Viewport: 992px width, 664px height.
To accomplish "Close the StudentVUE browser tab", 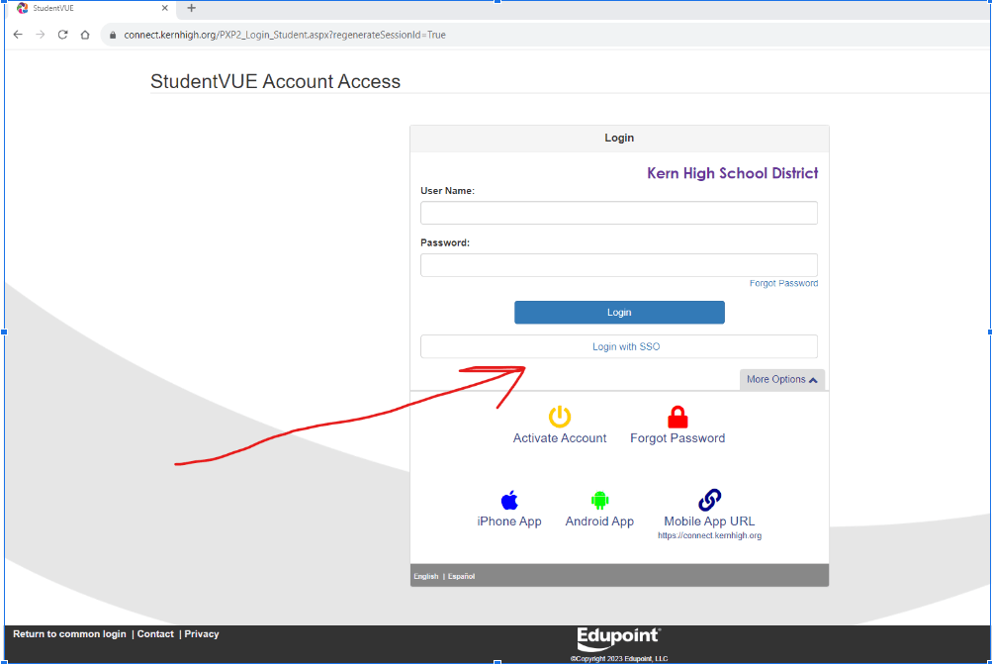I will [x=164, y=8].
